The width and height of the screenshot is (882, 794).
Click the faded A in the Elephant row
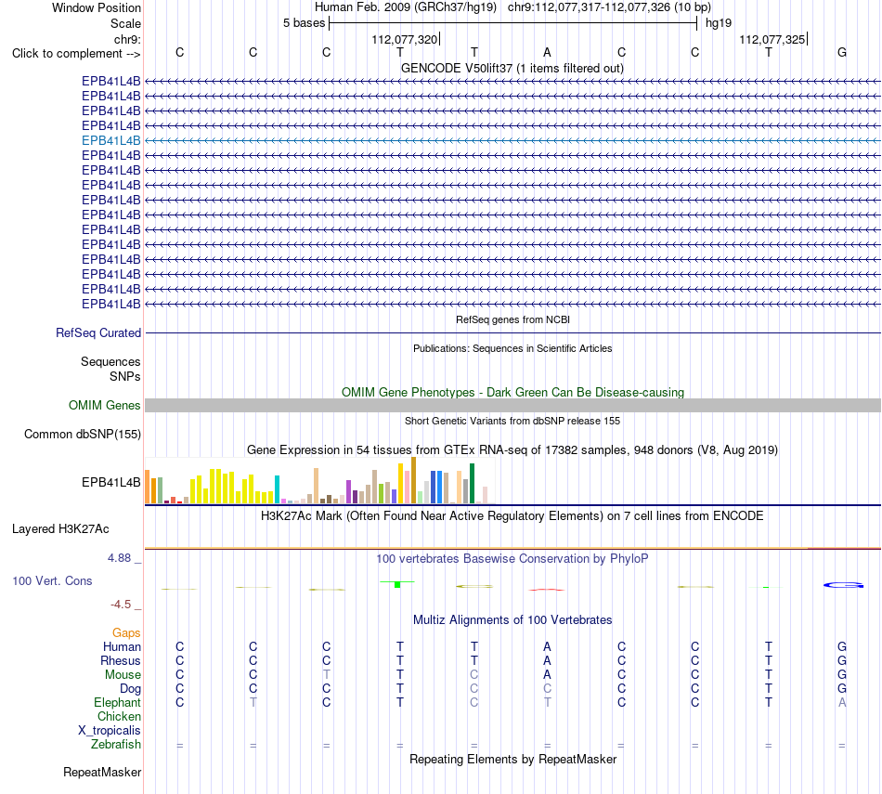pos(841,702)
